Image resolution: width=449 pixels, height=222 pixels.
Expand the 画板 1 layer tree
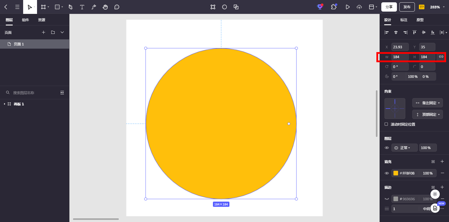pos(5,104)
